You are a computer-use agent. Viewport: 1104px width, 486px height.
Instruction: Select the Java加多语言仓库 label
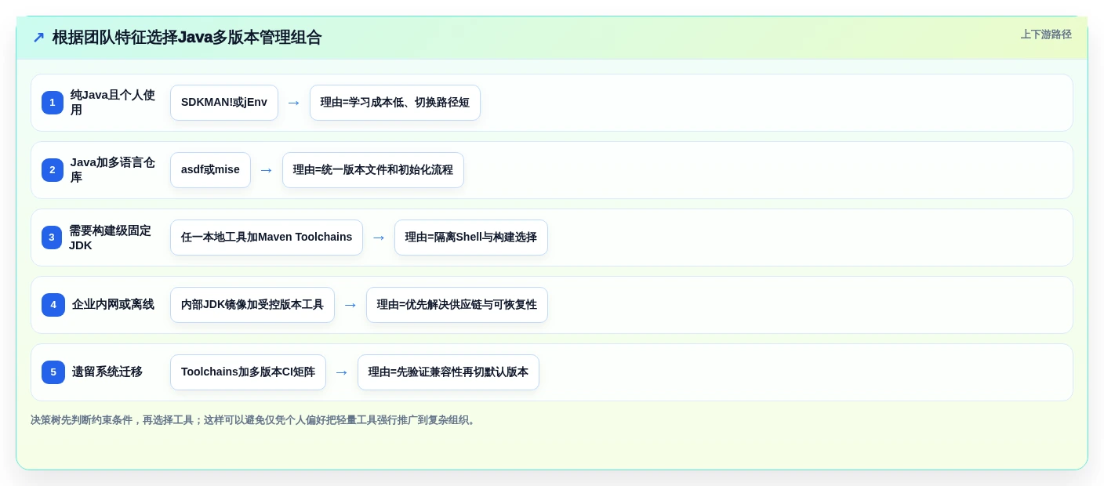[114, 170]
